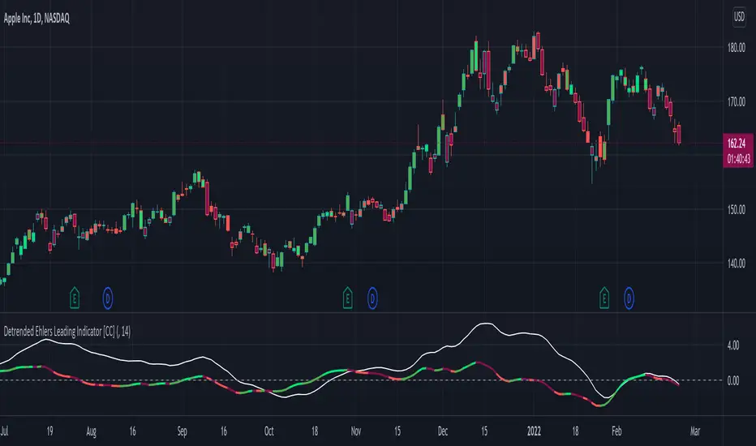Click the current price label 162.24

pyautogui.click(x=737, y=144)
